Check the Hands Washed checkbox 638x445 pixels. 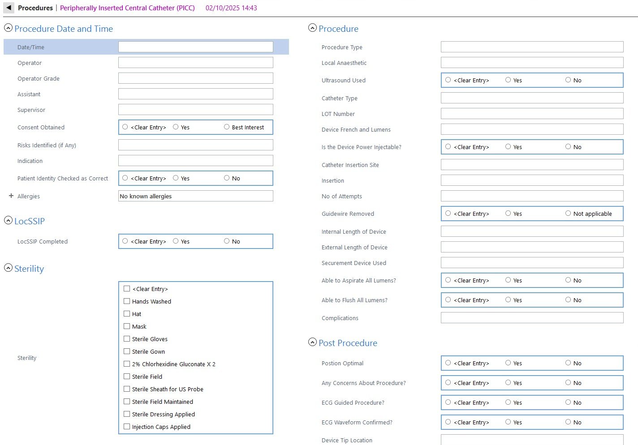[127, 301]
